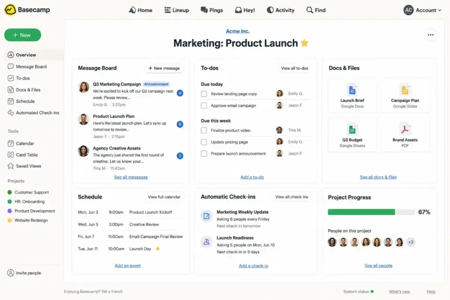Check off Review landing page copy
Viewport: 450px width, 300px height.
pyautogui.click(x=204, y=94)
